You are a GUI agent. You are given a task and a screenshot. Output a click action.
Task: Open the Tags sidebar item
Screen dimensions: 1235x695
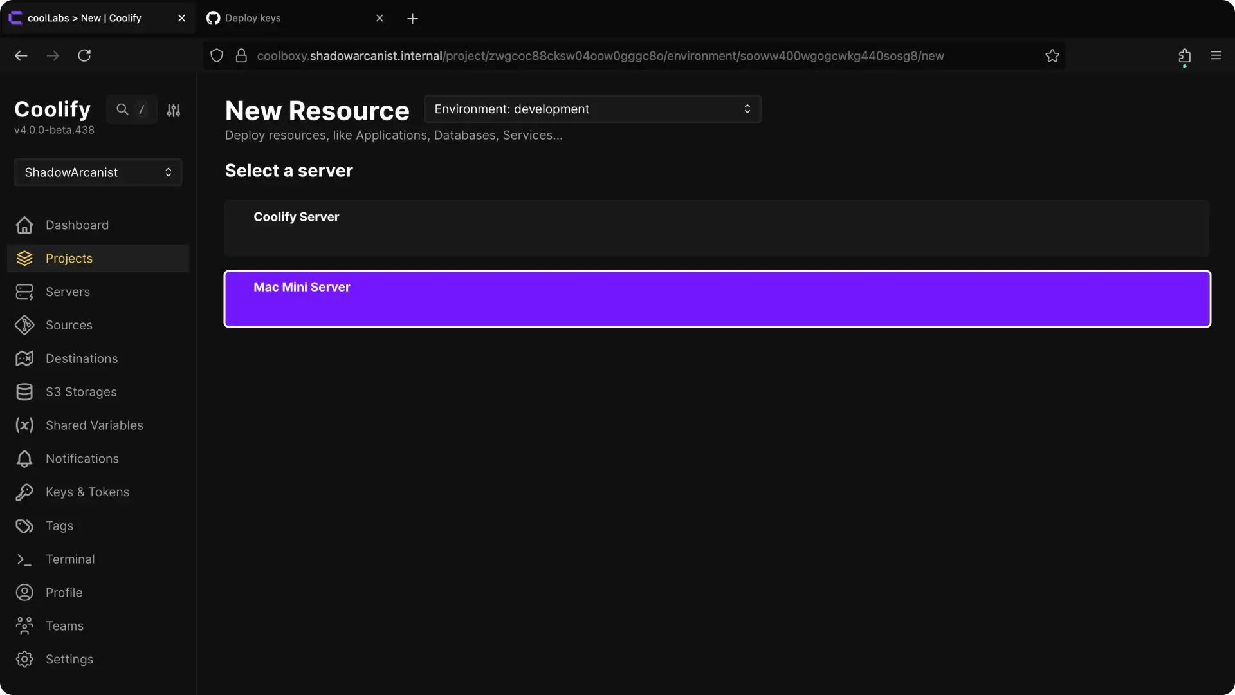(59, 526)
